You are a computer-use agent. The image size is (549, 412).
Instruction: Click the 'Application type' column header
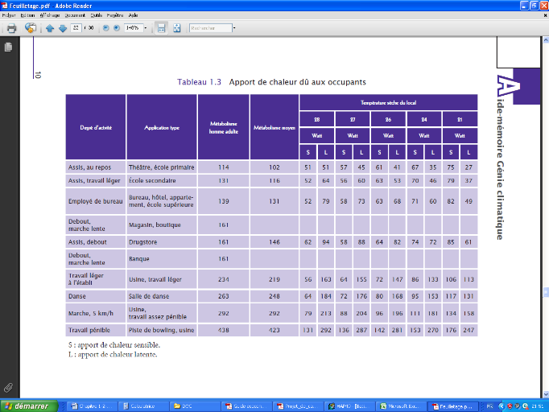coord(162,128)
